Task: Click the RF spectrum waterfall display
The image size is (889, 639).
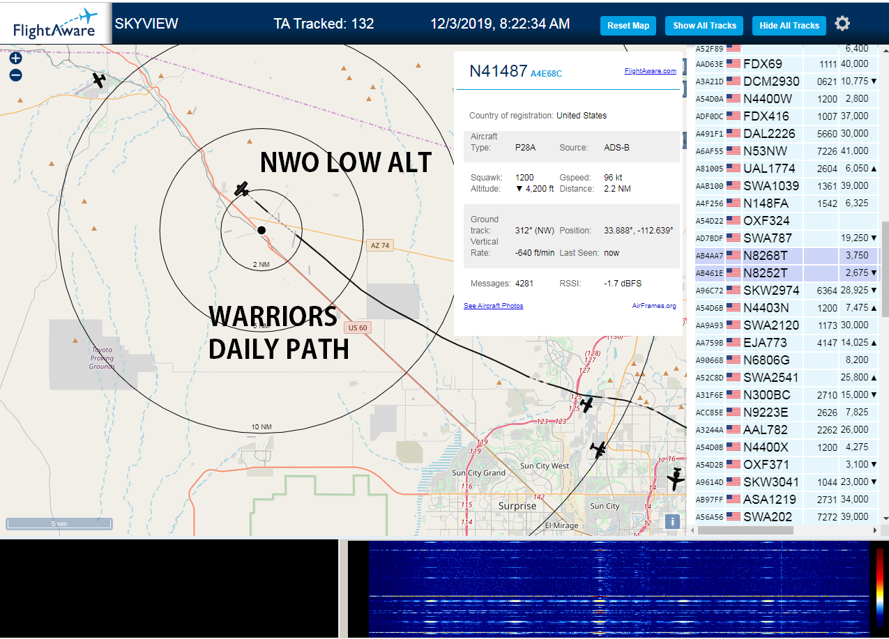Action: click(x=619, y=588)
